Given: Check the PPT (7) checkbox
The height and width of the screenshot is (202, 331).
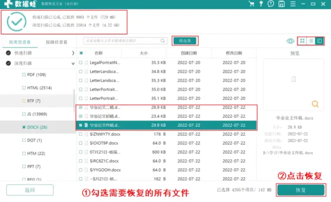Looking at the screenshot, I should point(24,166).
